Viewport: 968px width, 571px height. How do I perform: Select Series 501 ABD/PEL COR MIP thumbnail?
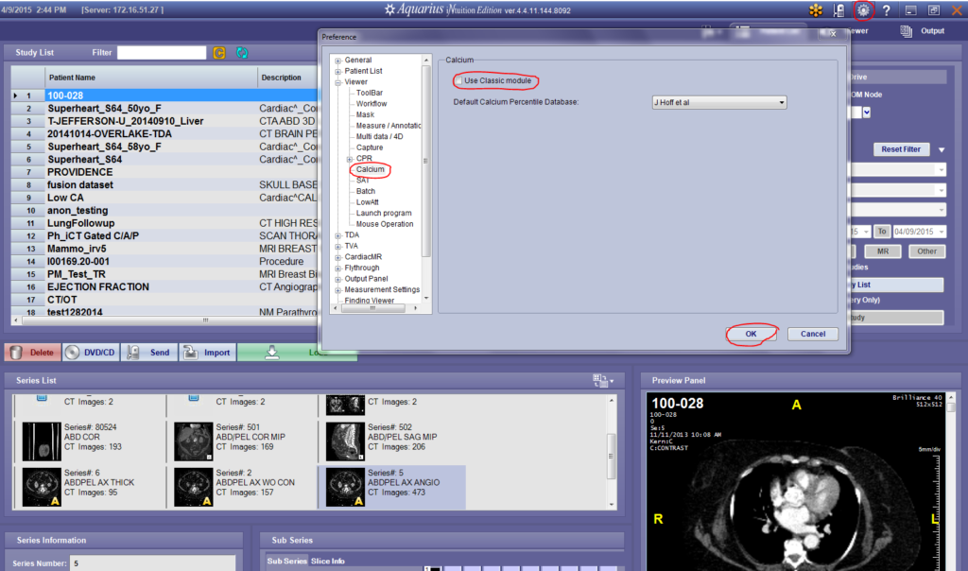click(x=193, y=441)
